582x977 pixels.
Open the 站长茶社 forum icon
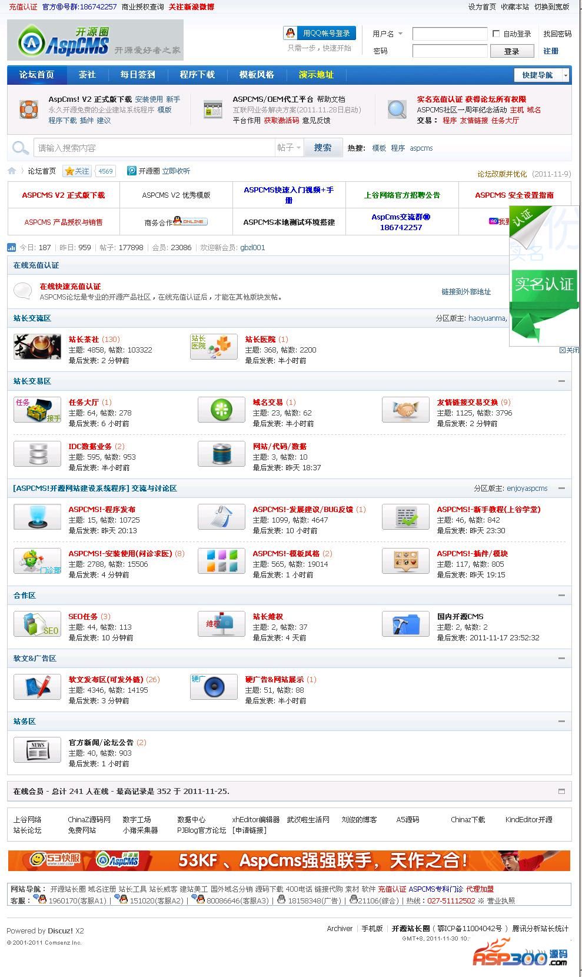click(37, 347)
